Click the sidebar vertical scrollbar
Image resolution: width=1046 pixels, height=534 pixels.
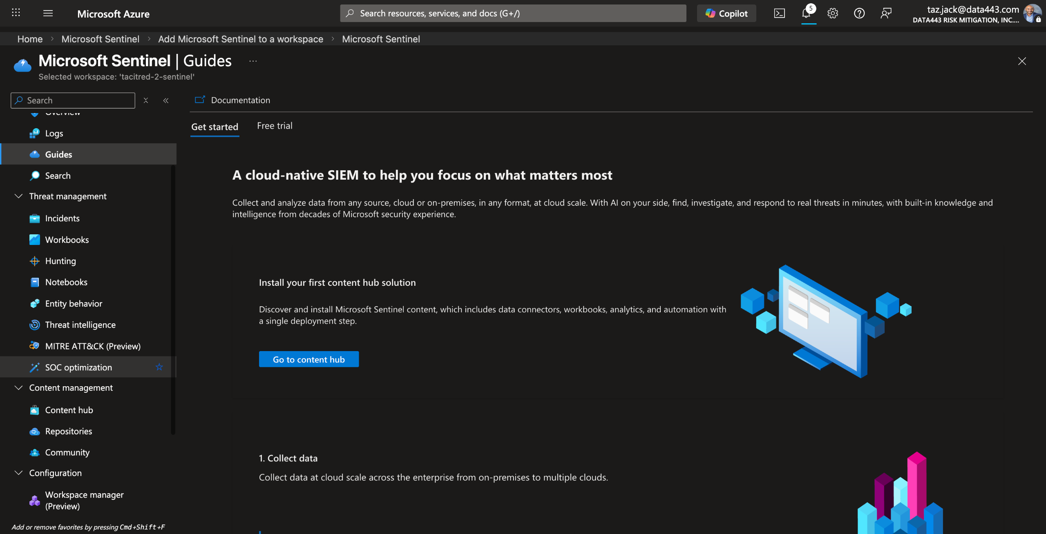(x=173, y=300)
